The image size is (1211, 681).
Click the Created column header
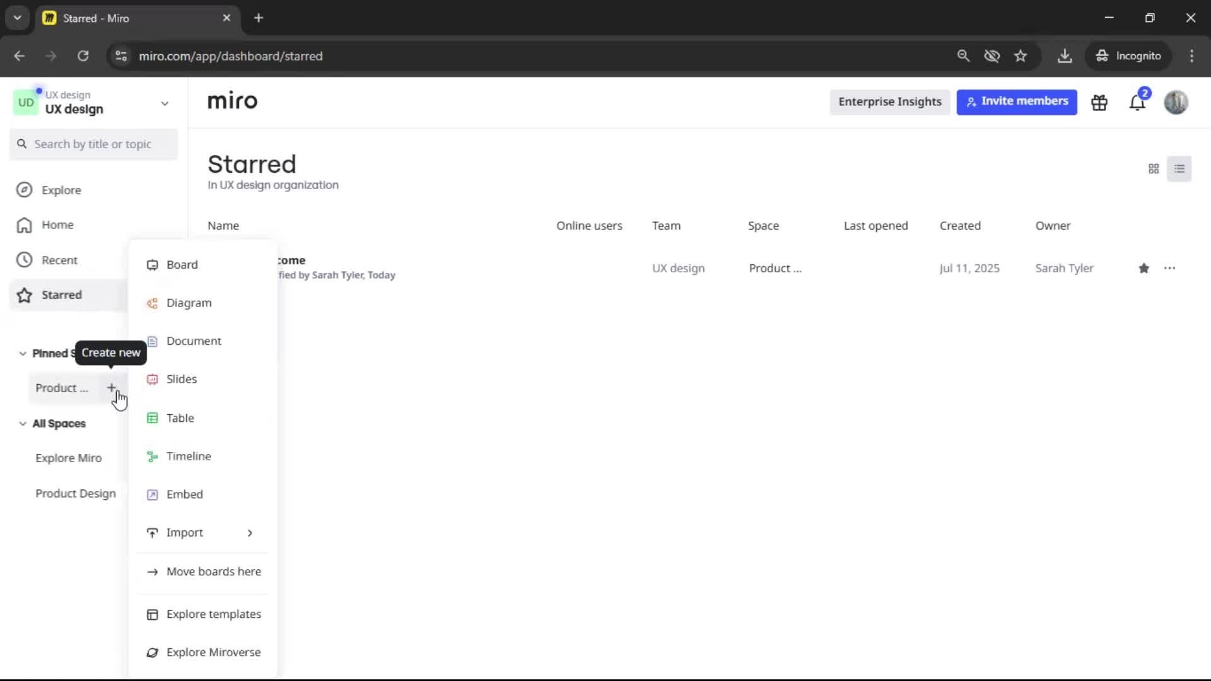pyautogui.click(x=960, y=226)
